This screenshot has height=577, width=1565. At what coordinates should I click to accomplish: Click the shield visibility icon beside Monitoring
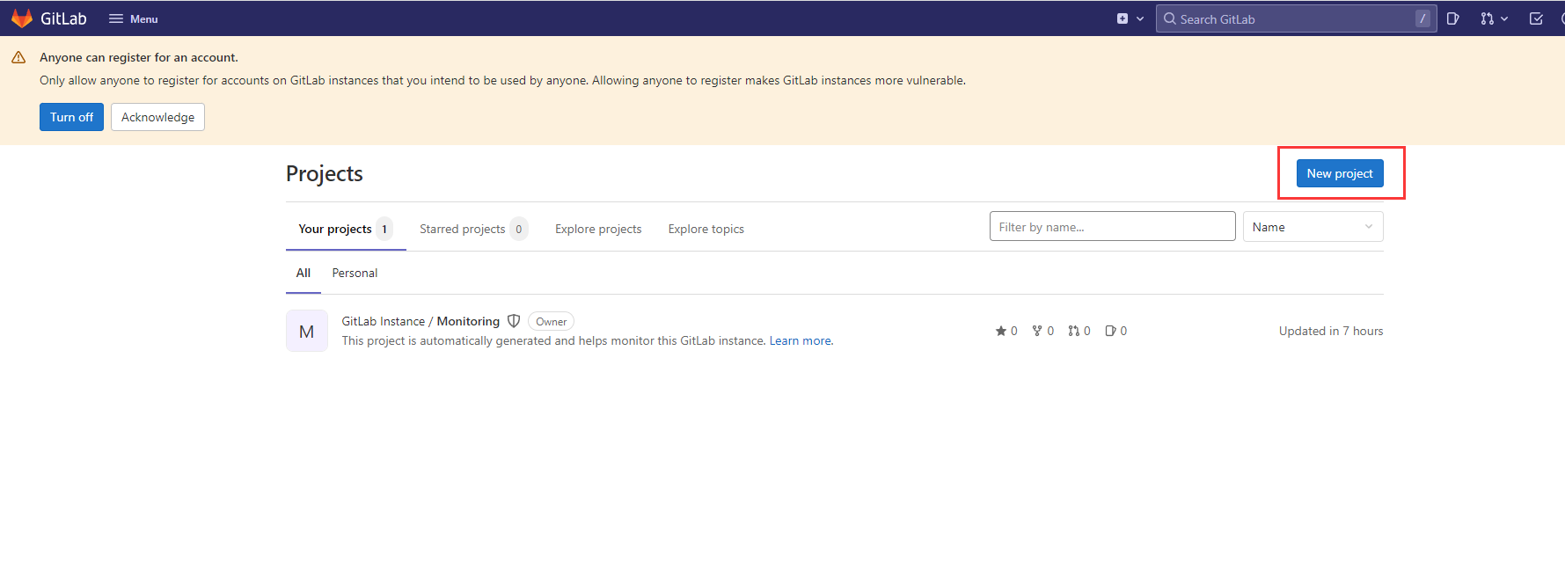pyautogui.click(x=514, y=321)
